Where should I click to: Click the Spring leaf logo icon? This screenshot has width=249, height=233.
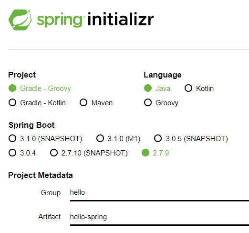[x=20, y=20]
